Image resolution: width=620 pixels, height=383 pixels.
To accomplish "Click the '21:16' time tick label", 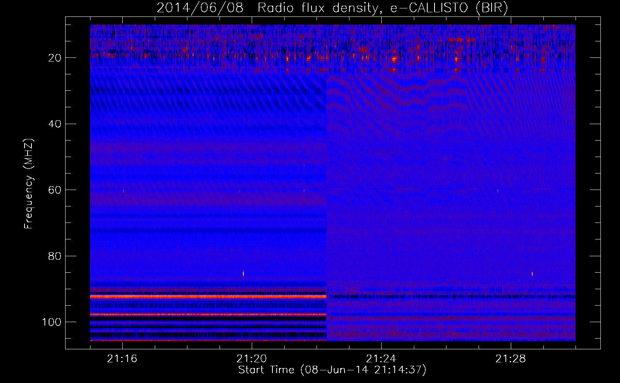I will [x=122, y=358].
